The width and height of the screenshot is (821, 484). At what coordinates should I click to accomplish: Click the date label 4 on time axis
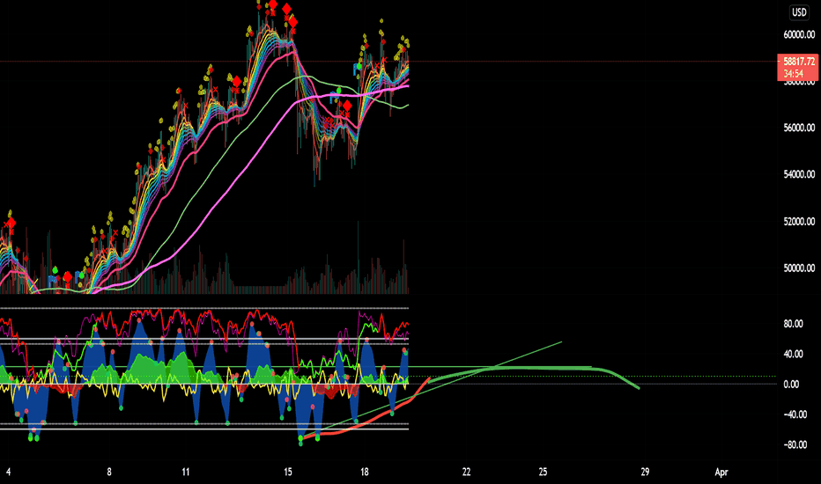click(x=8, y=472)
